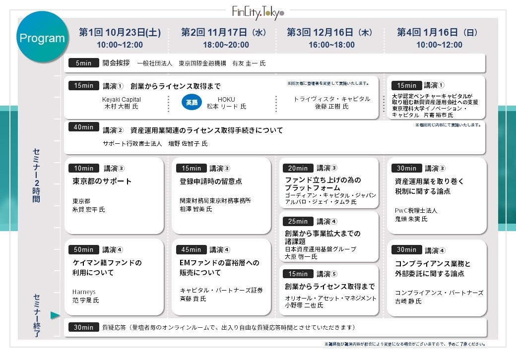This screenshot has height=357, width=516.
Task: Click speaker name 糸賀 宏平 氏
Action: [x=88, y=209]
